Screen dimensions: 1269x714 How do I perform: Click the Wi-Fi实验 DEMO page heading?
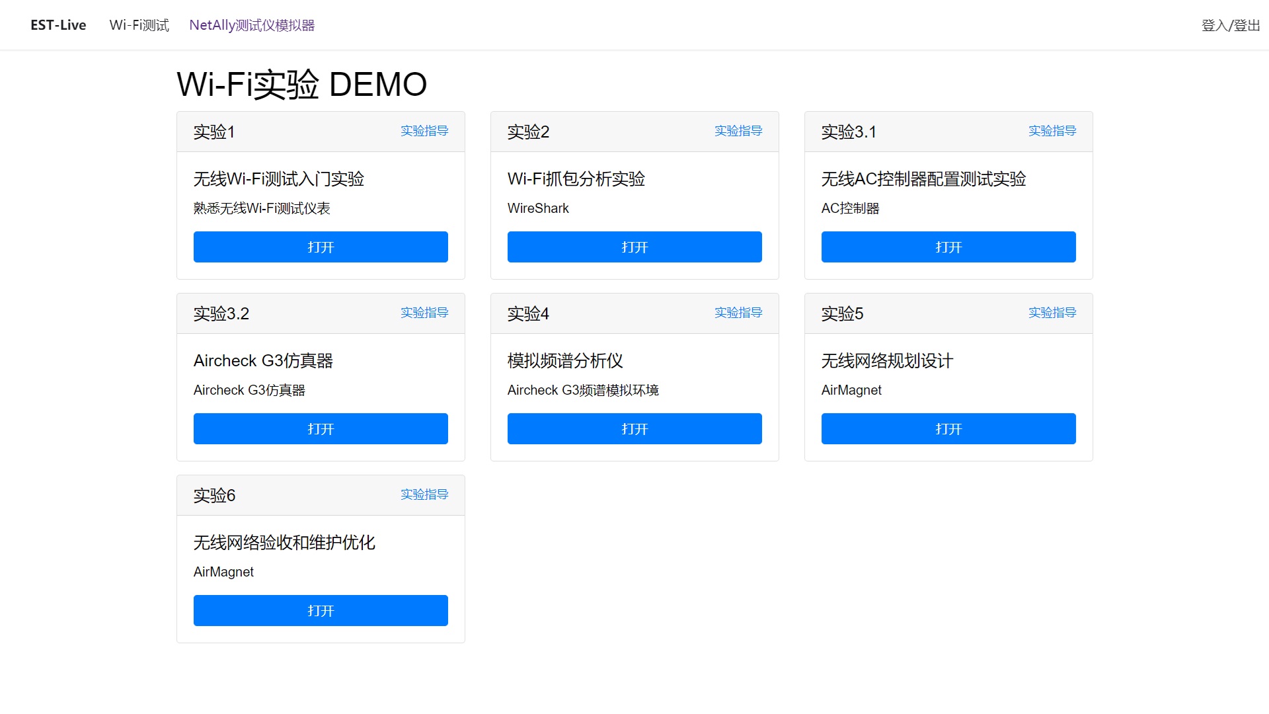[x=301, y=84]
